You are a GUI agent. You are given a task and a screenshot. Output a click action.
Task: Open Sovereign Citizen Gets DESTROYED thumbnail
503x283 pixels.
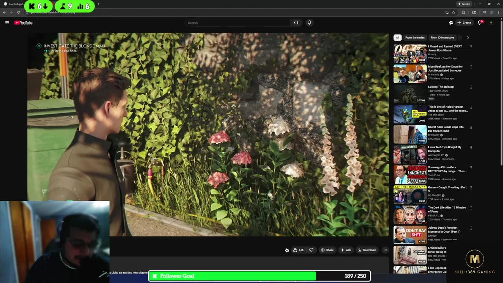[410, 175]
